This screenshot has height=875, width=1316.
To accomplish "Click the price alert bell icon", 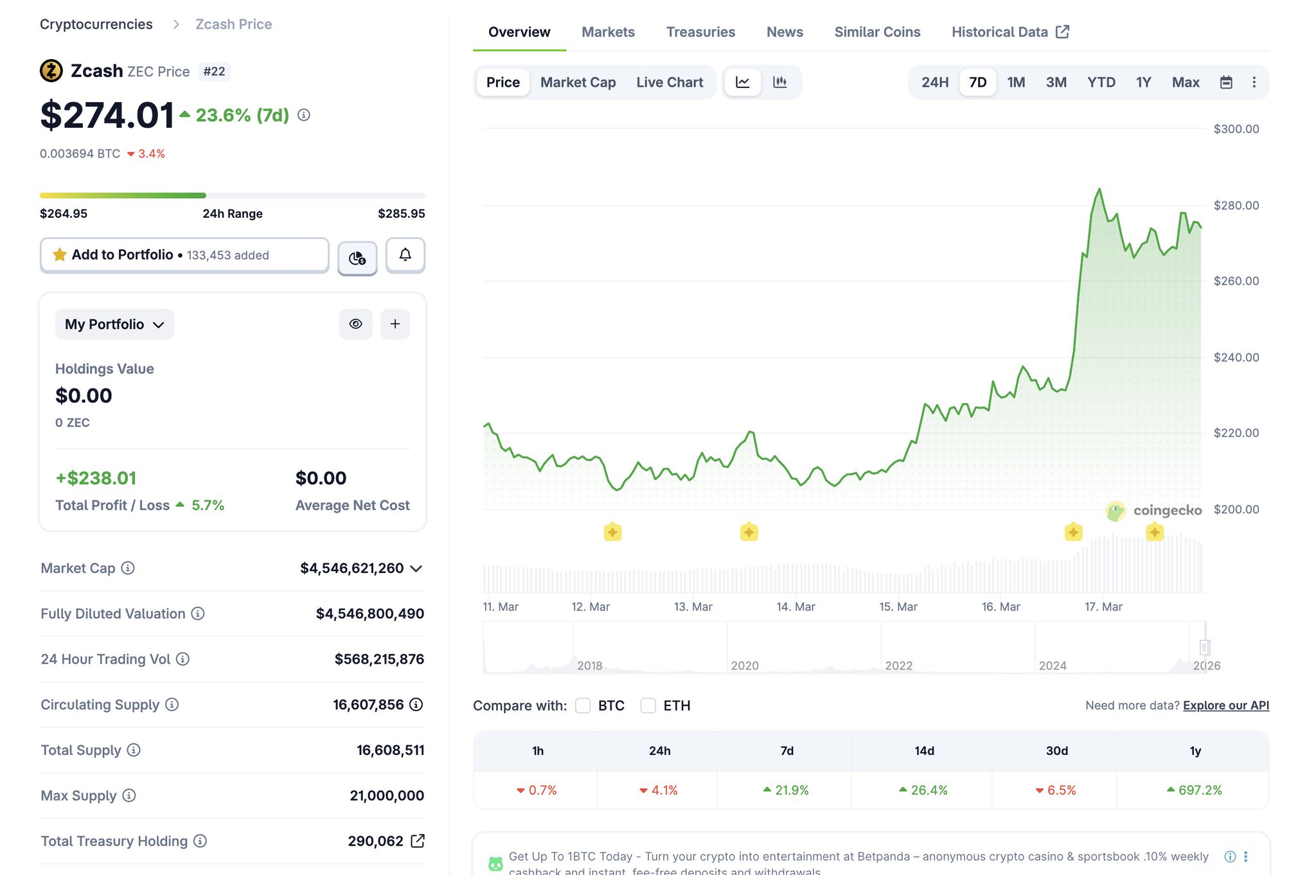I will coord(405,255).
